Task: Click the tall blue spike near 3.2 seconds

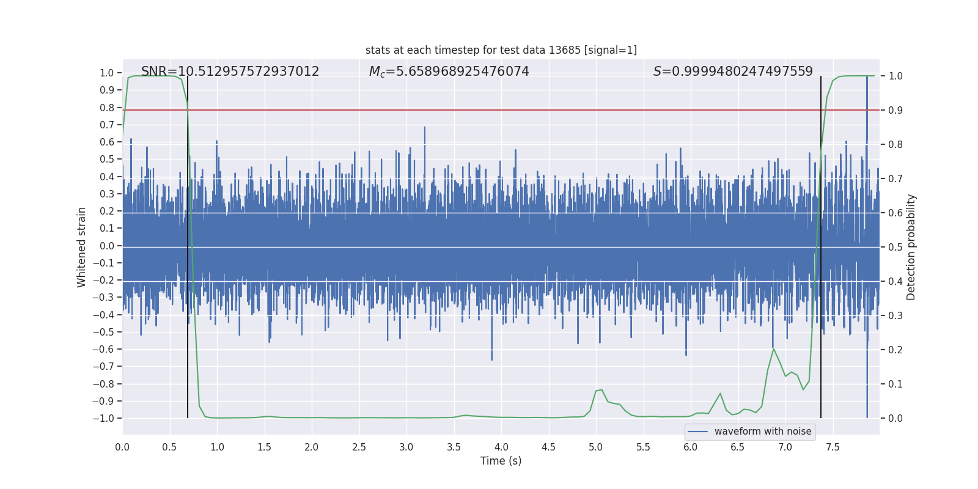Action: click(x=425, y=130)
